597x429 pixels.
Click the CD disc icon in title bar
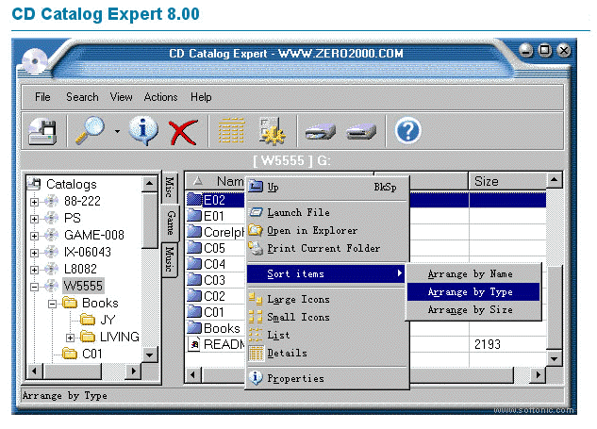(34, 61)
